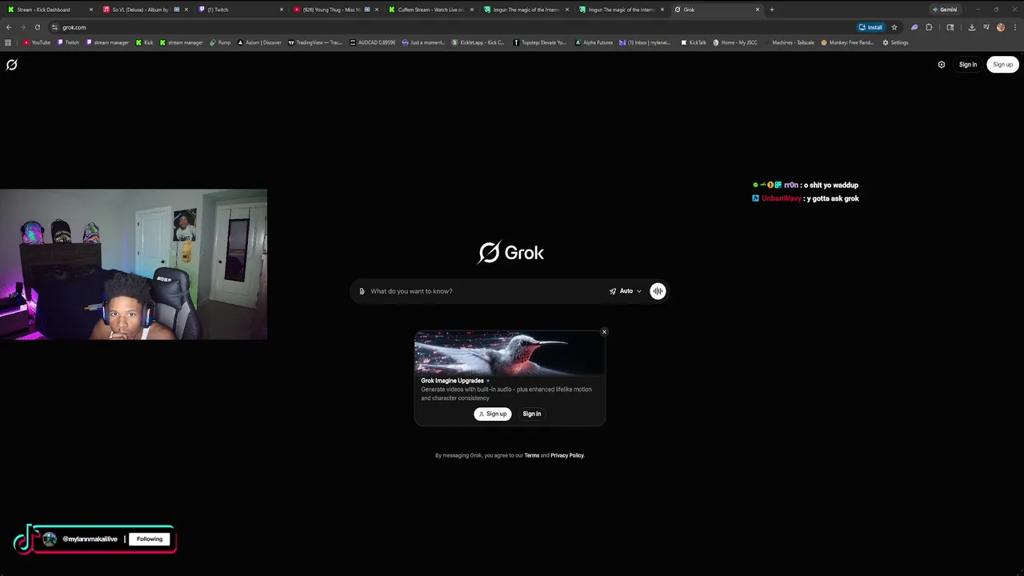Open the Monkey: Free Rand... bookmark

[x=847, y=42]
